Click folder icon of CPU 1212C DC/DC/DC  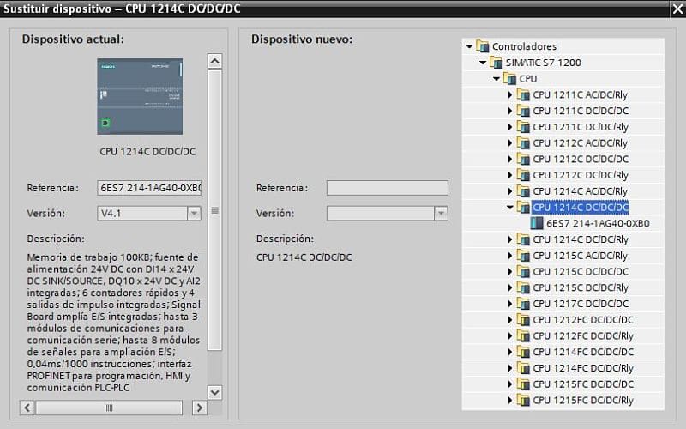[x=523, y=159]
